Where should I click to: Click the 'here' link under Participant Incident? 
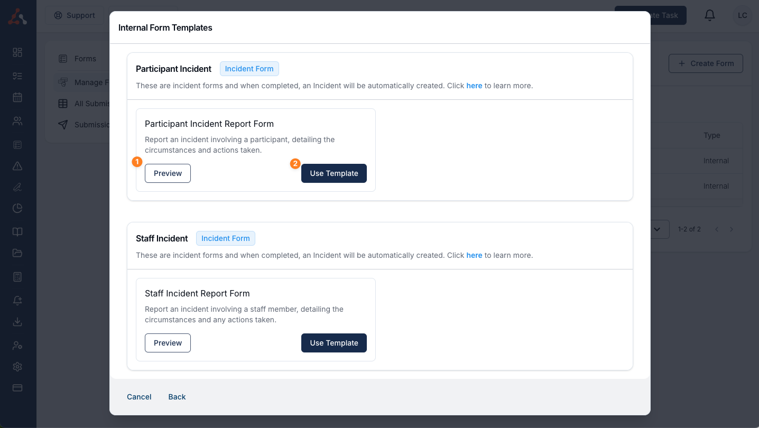click(474, 86)
